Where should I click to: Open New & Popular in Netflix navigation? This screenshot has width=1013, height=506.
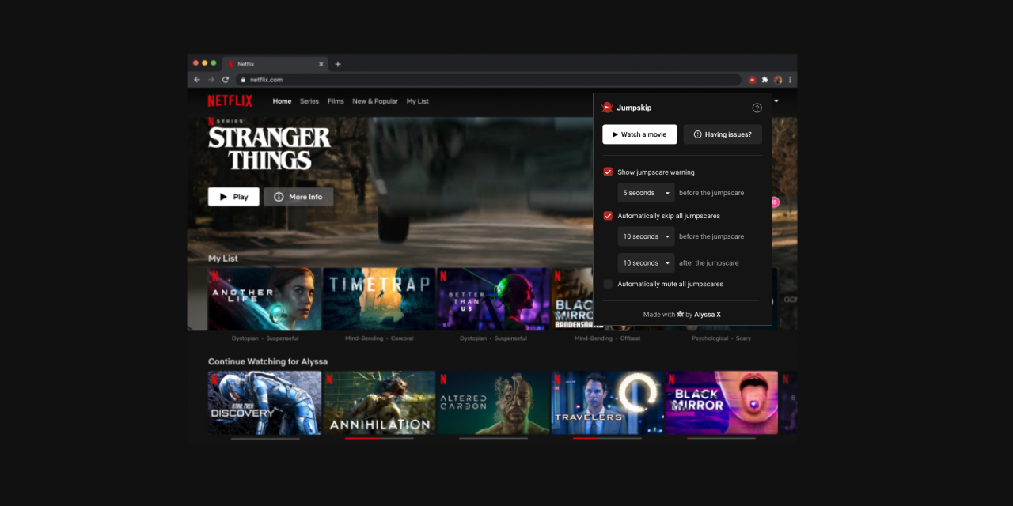[x=374, y=101]
